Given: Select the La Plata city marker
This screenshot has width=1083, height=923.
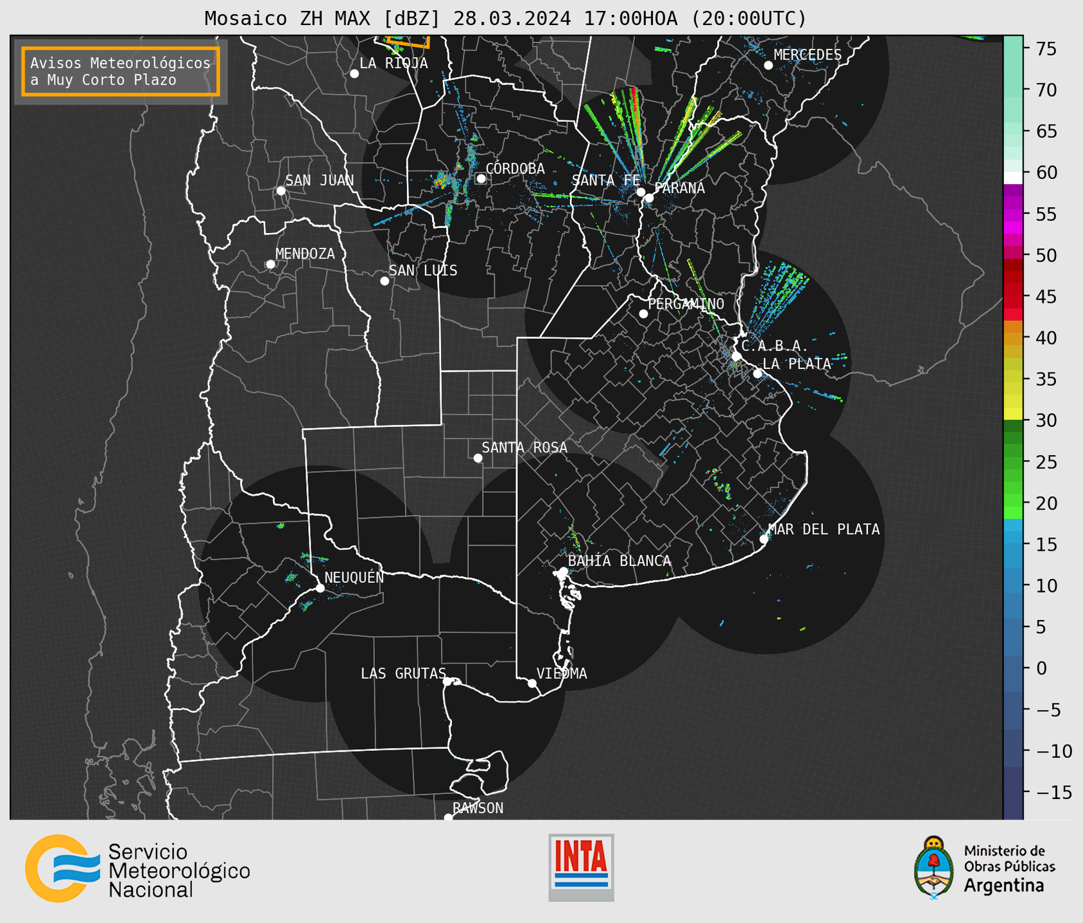Looking at the screenshot, I should (x=758, y=374).
